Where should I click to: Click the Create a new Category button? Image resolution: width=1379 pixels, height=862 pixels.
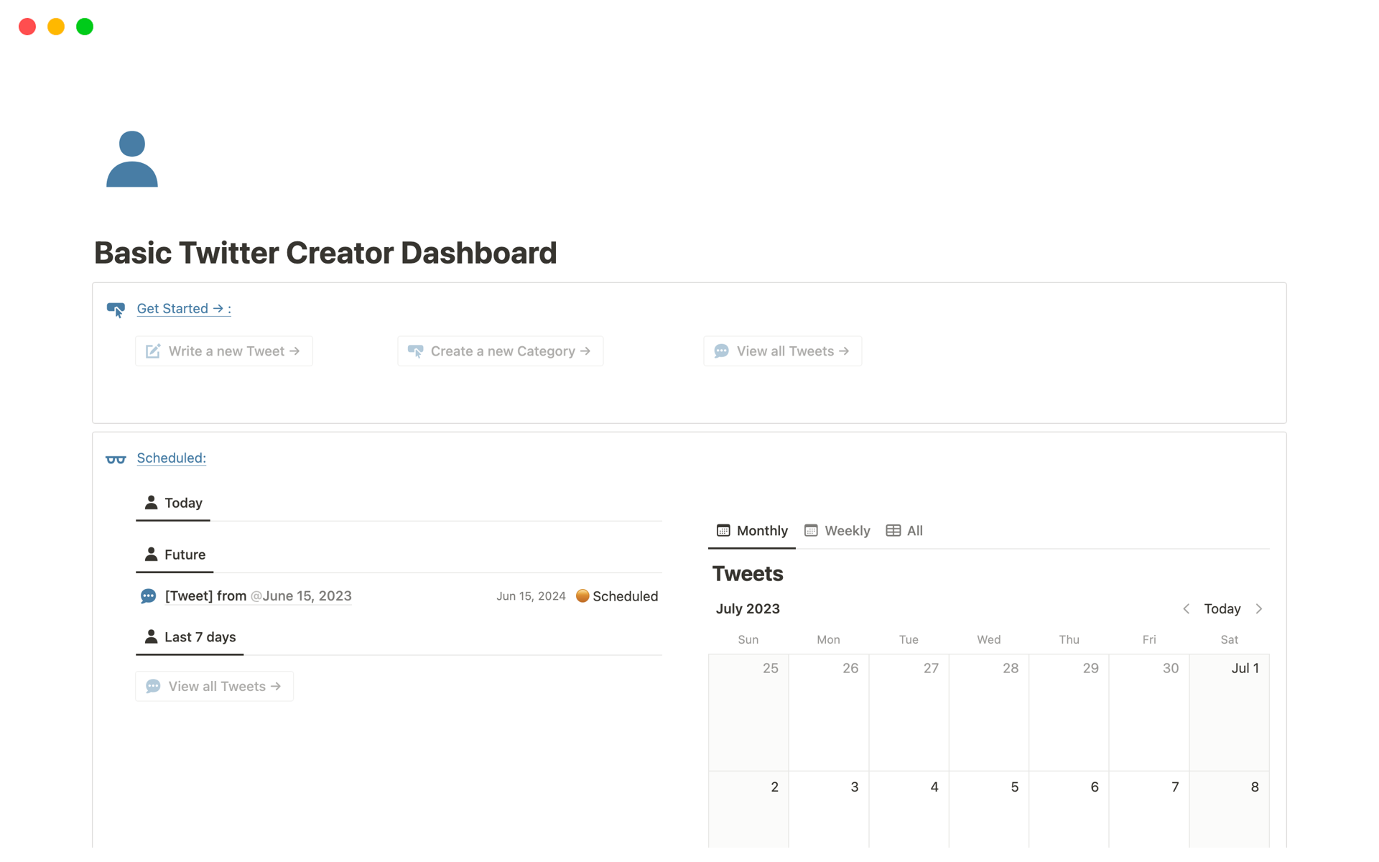pos(501,351)
